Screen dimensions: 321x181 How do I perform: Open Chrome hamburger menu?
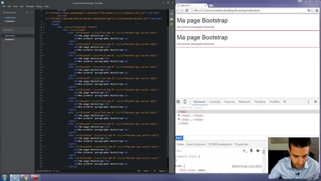pos(317,11)
